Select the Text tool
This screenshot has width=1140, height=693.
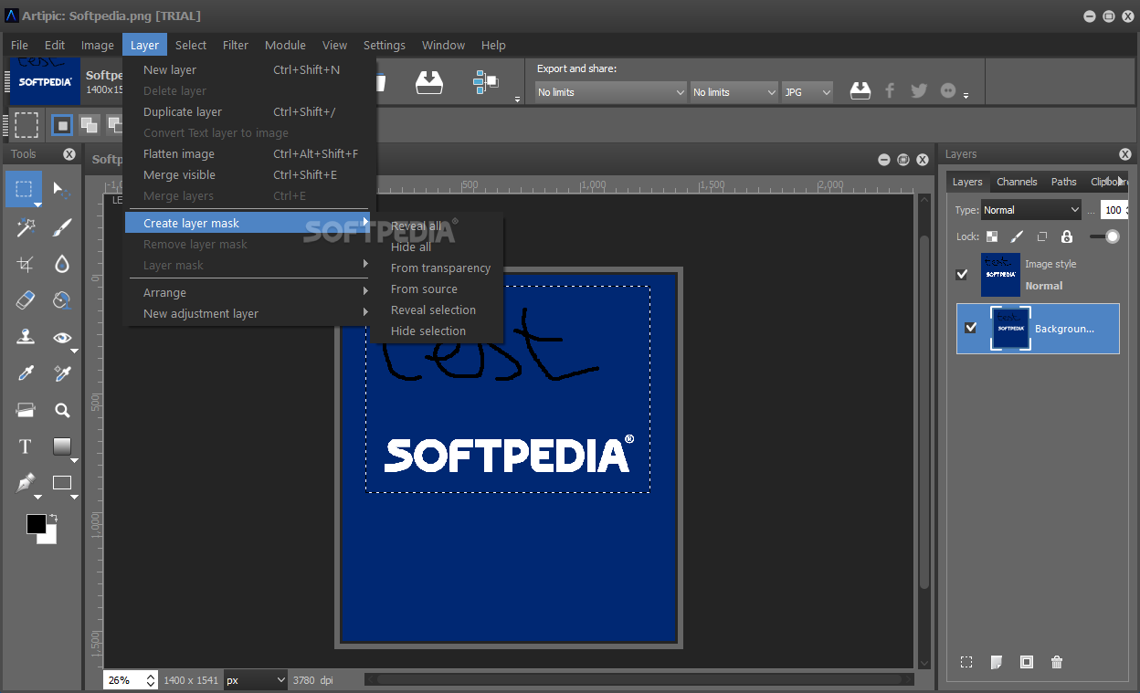(x=26, y=446)
